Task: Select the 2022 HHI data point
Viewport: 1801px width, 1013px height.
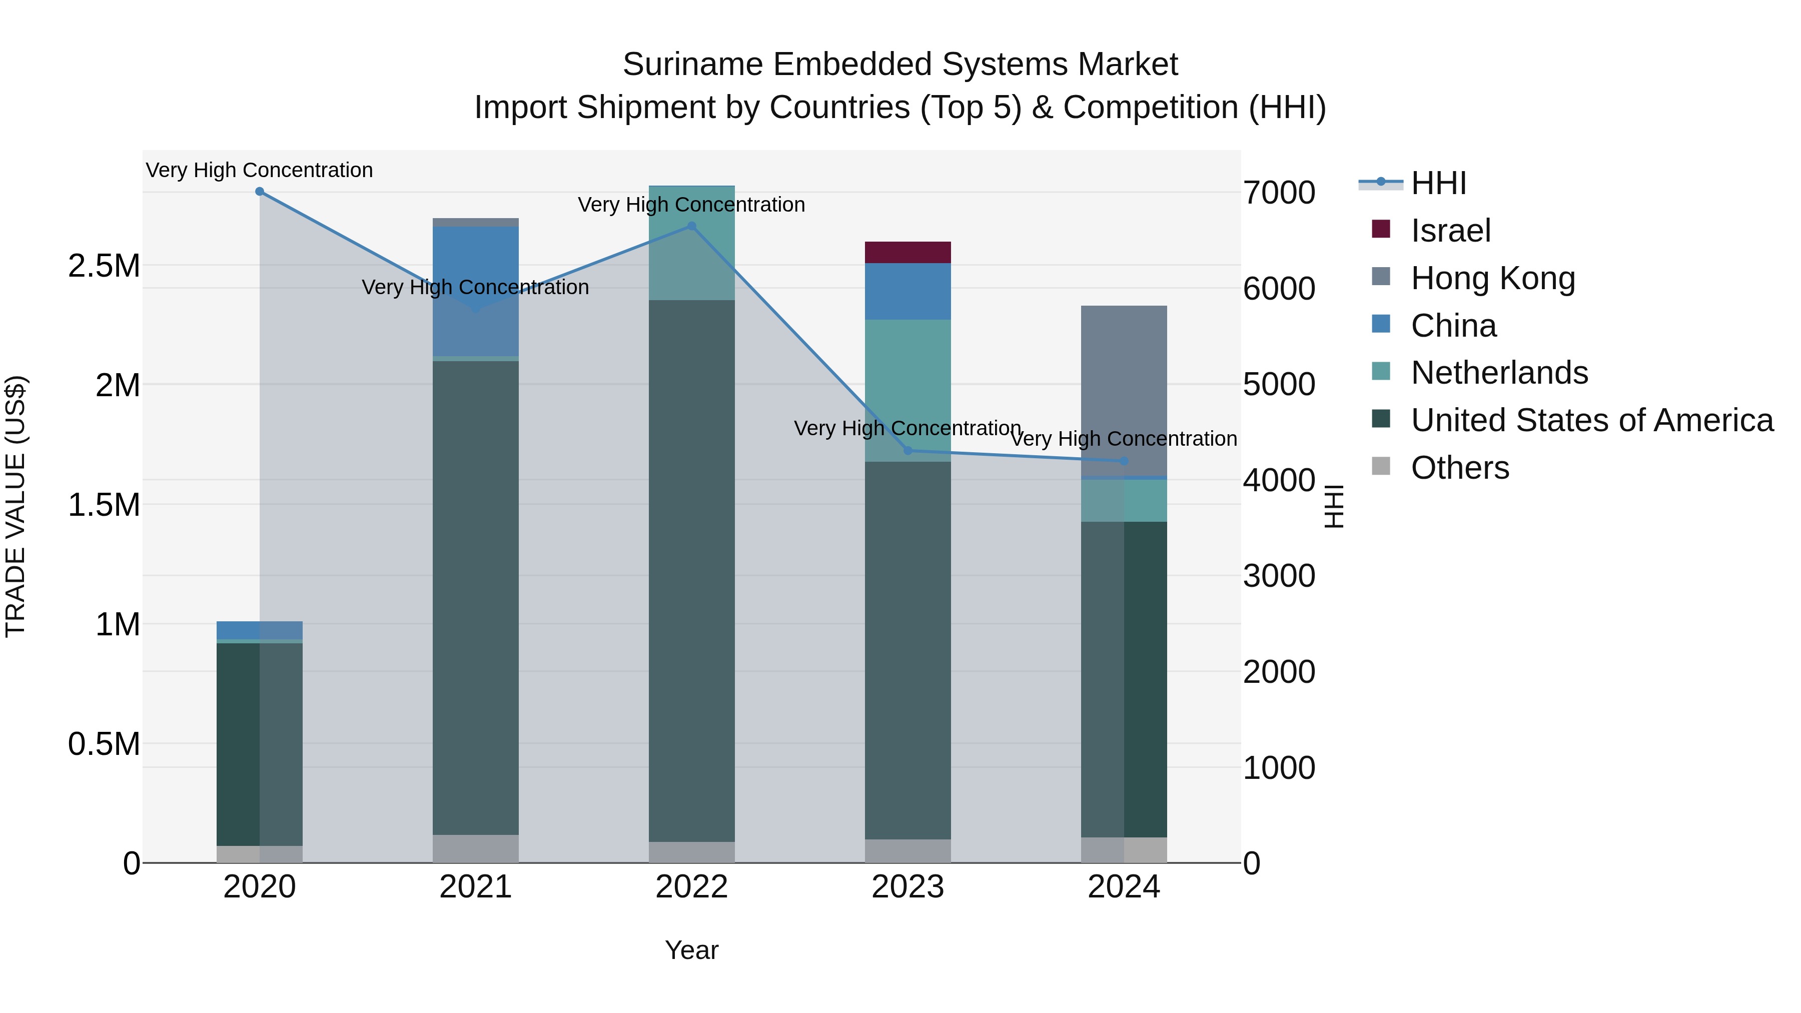Action: [x=691, y=226]
